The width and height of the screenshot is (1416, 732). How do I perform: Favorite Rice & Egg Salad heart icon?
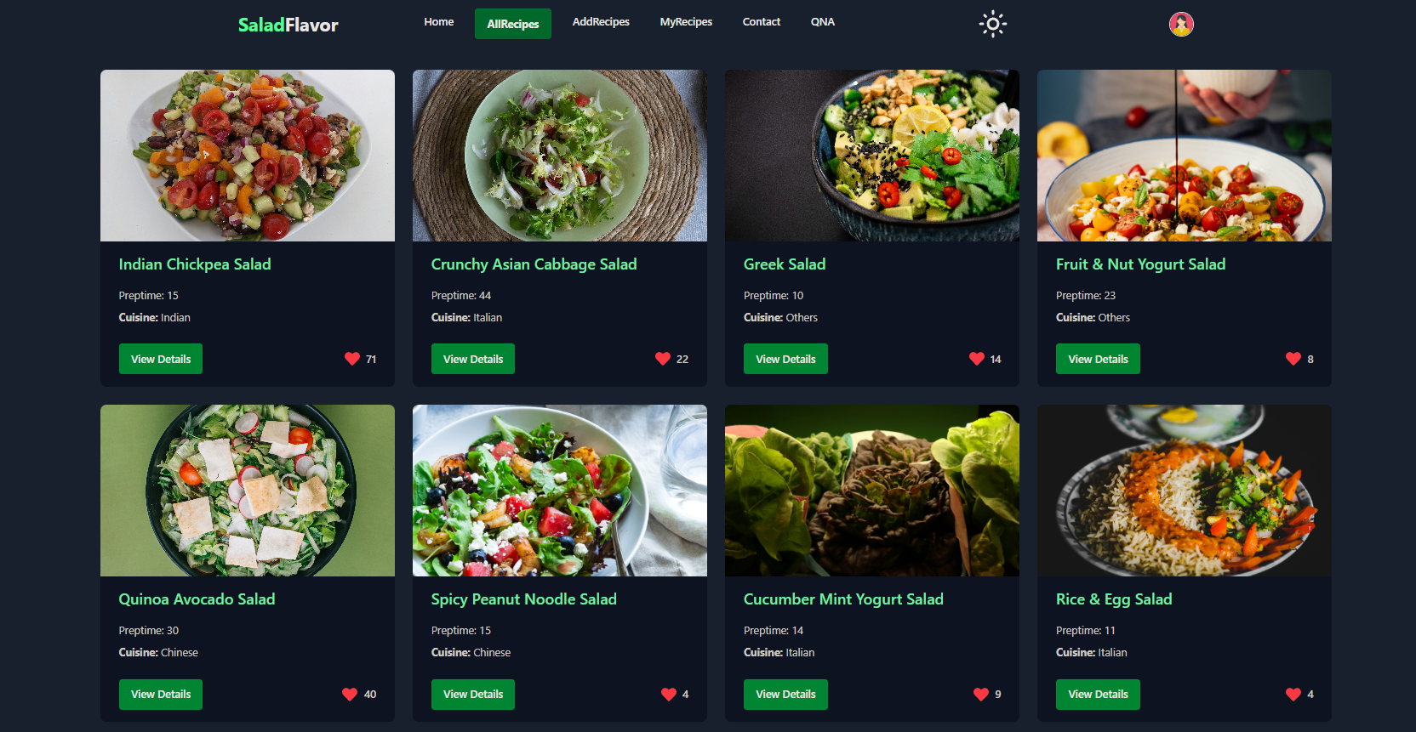(1293, 694)
